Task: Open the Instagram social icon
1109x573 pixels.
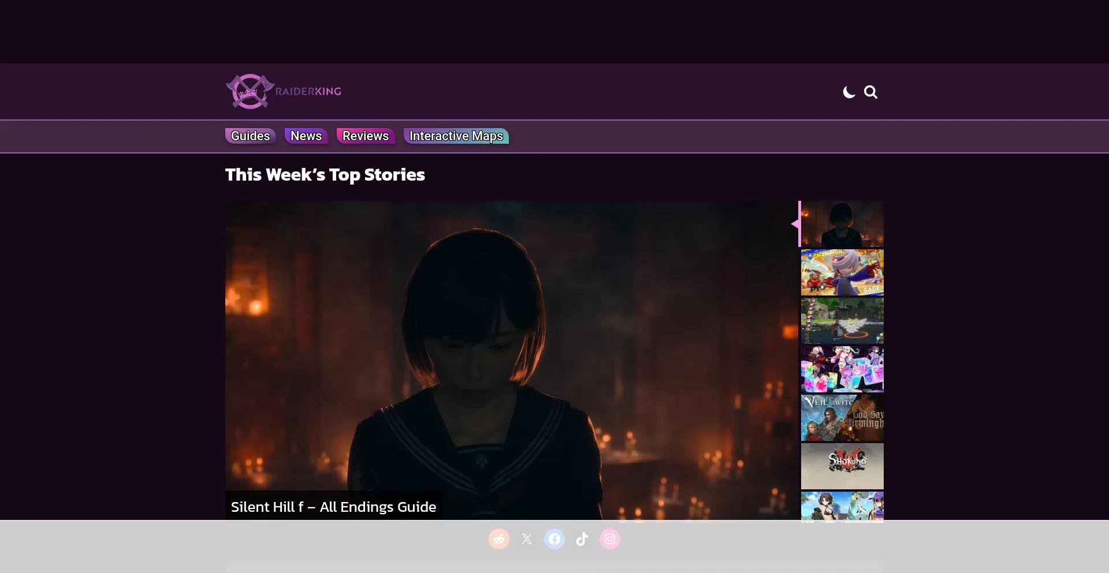Action: click(x=610, y=539)
